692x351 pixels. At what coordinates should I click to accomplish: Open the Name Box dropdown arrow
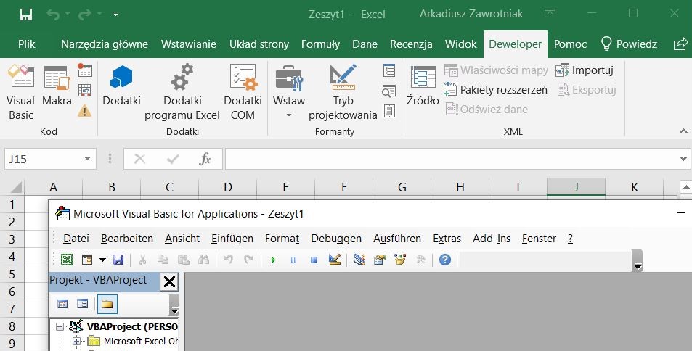click(87, 159)
